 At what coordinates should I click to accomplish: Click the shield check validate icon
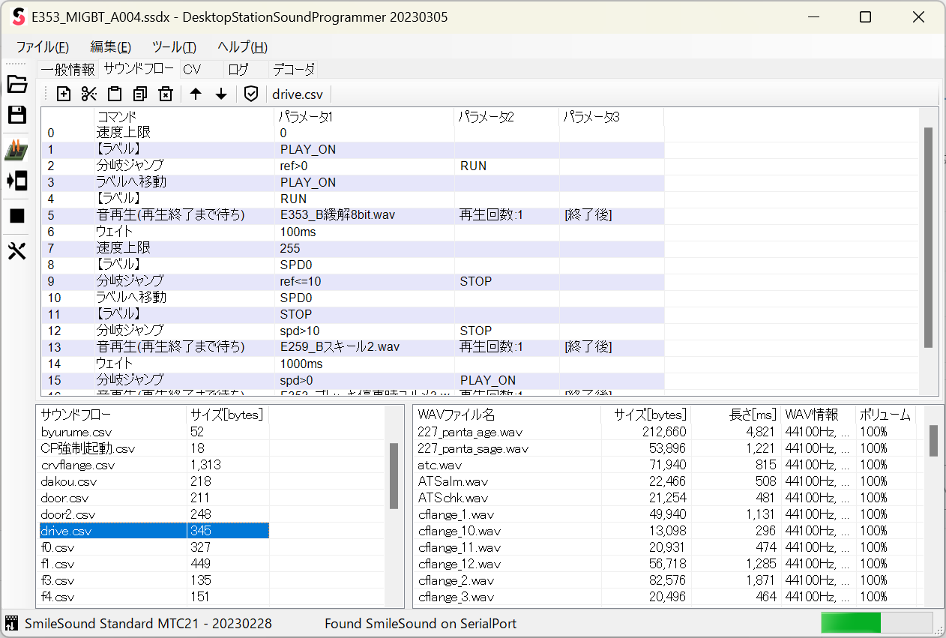[251, 94]
